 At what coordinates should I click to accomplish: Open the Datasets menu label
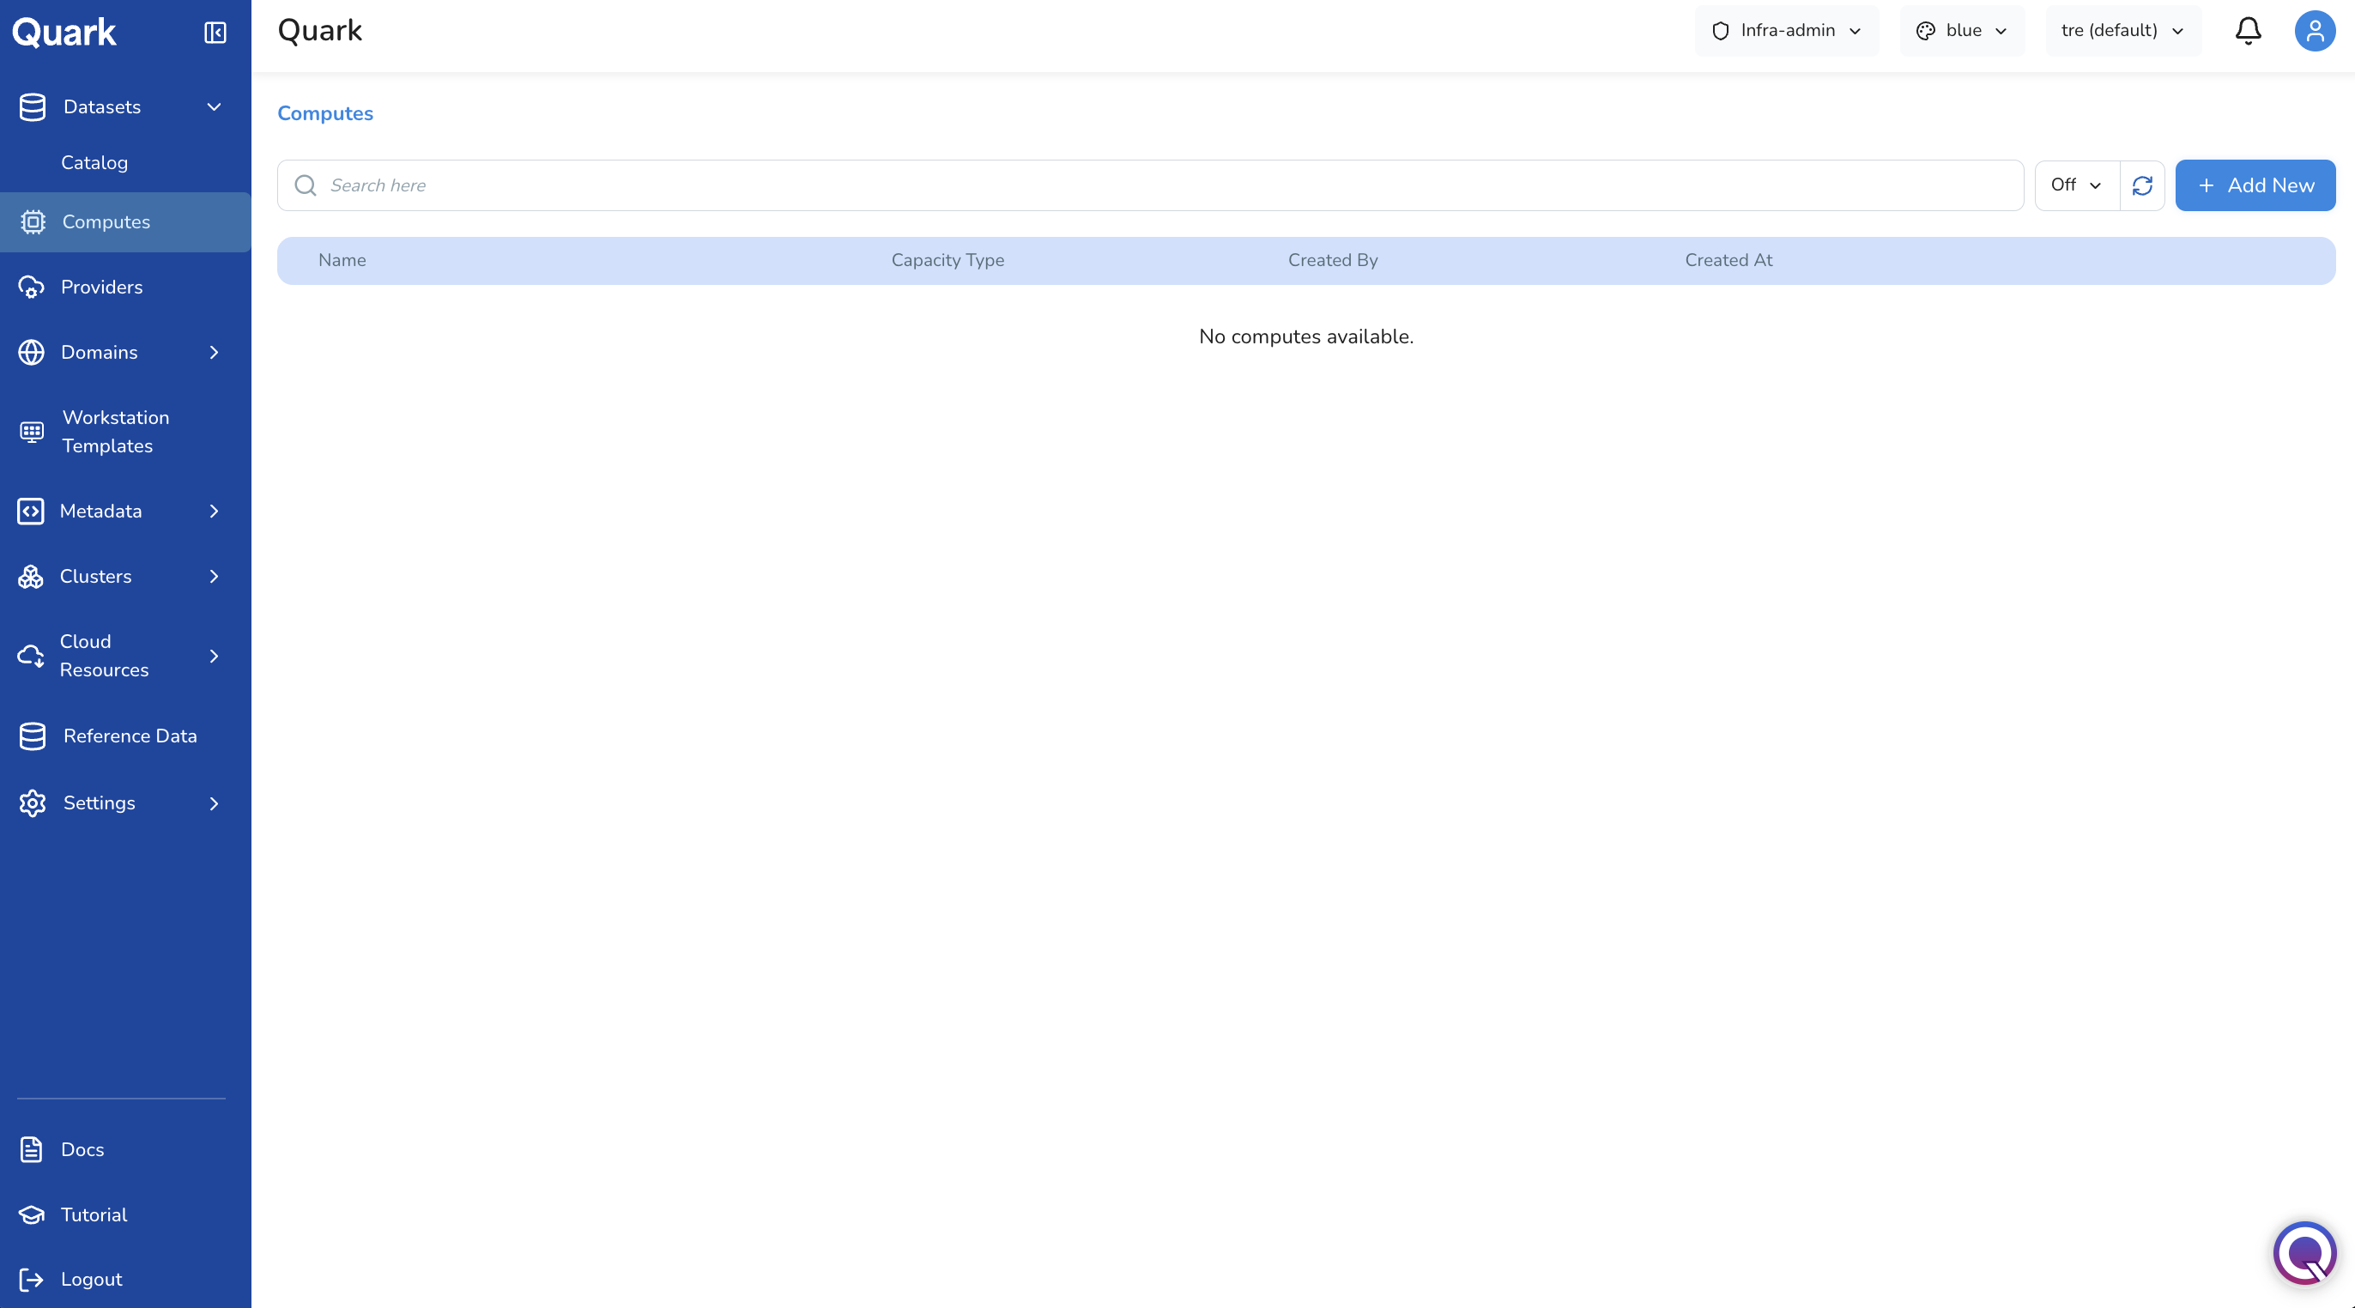(102, 107)
